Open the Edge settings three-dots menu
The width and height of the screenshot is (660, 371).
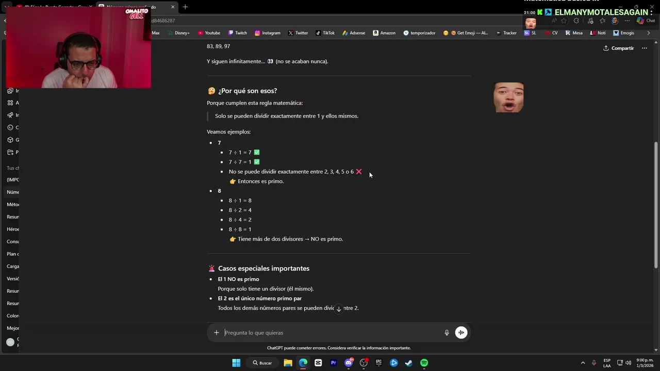(x=627, y=21)
